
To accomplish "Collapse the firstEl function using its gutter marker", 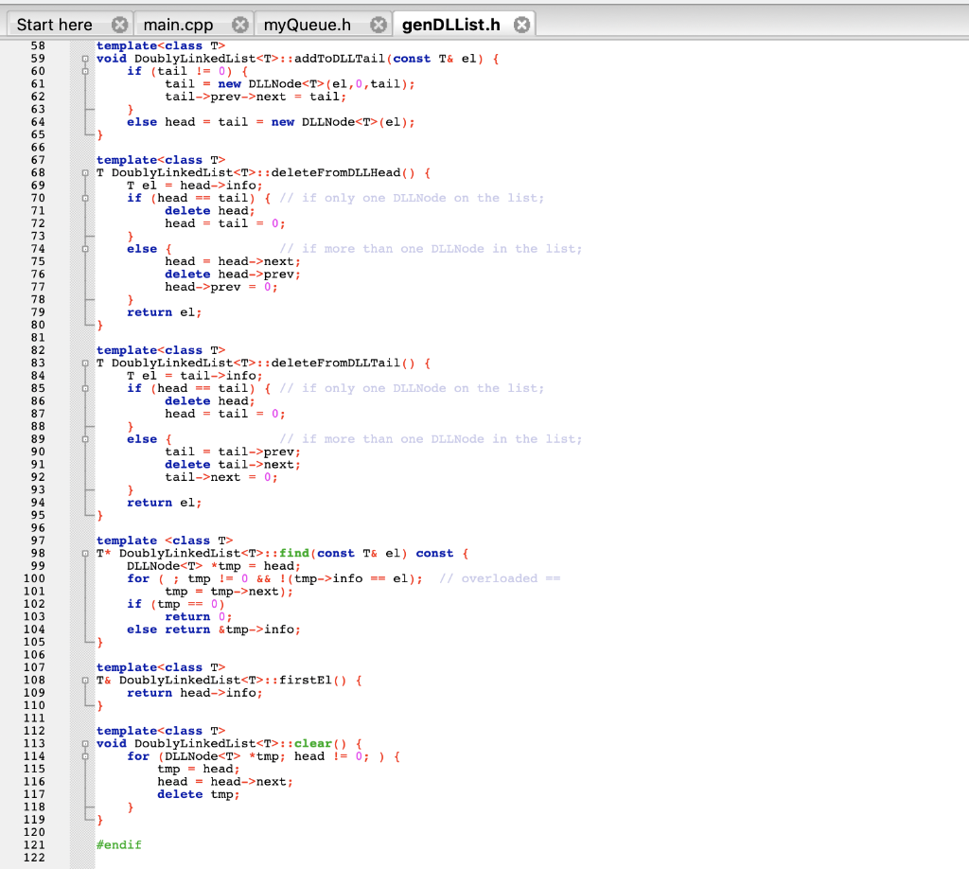I will tap(85, 680).
